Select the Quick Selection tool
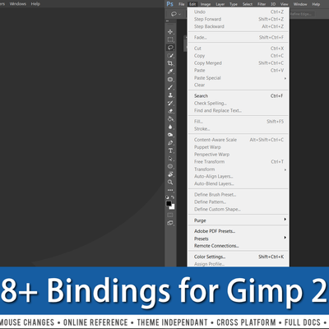This screenshot has height=329, width=329. coord(170,56)
